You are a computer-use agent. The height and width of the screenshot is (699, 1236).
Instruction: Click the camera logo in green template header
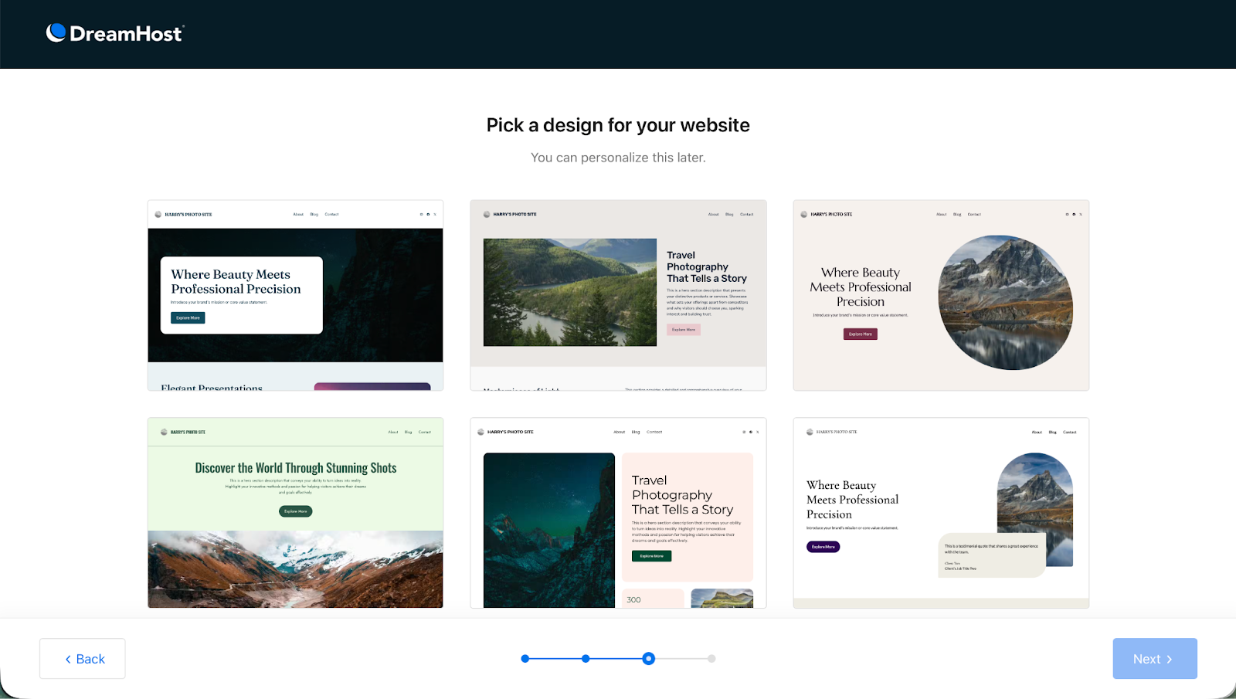[x=162, y=432]
